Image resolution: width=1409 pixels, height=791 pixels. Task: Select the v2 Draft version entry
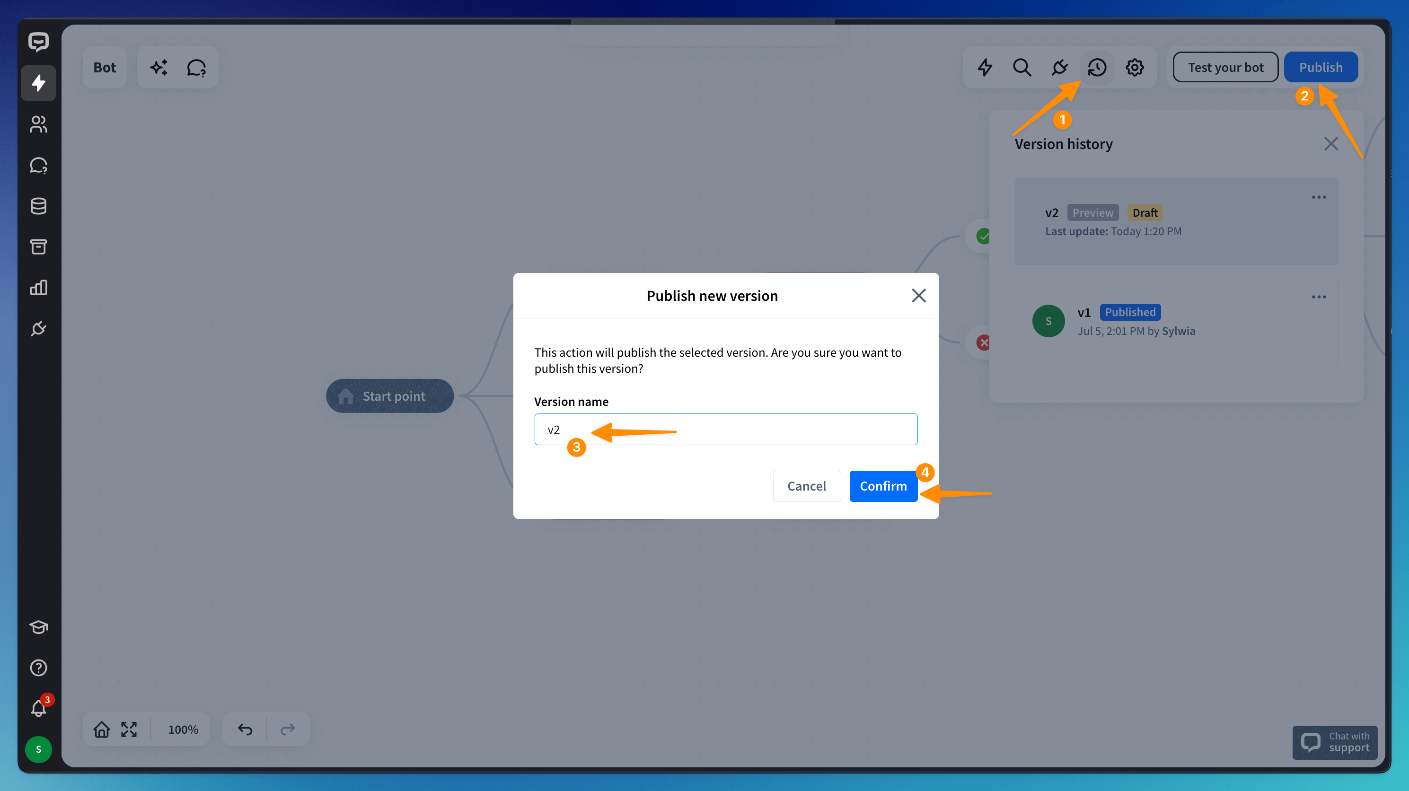click(x=1176, y=221)
